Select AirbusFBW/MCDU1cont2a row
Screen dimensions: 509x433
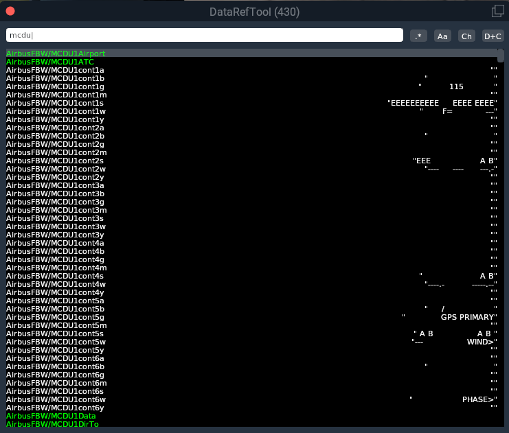[x=251, y=128]
